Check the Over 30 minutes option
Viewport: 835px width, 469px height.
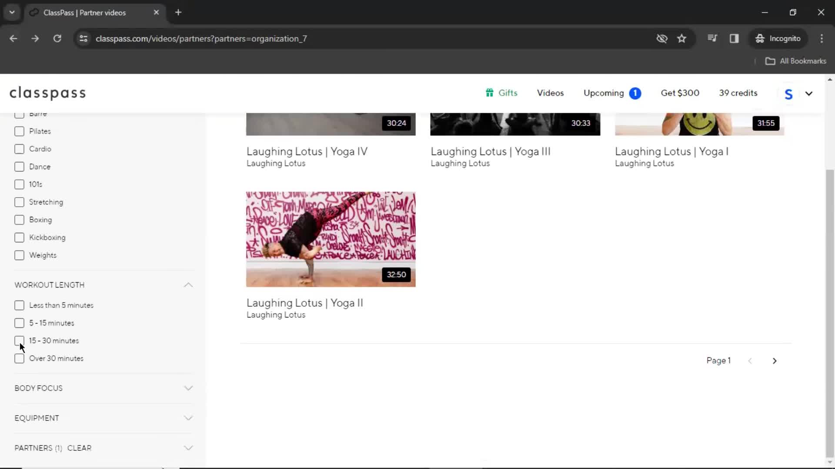click(x=19, y=359)
